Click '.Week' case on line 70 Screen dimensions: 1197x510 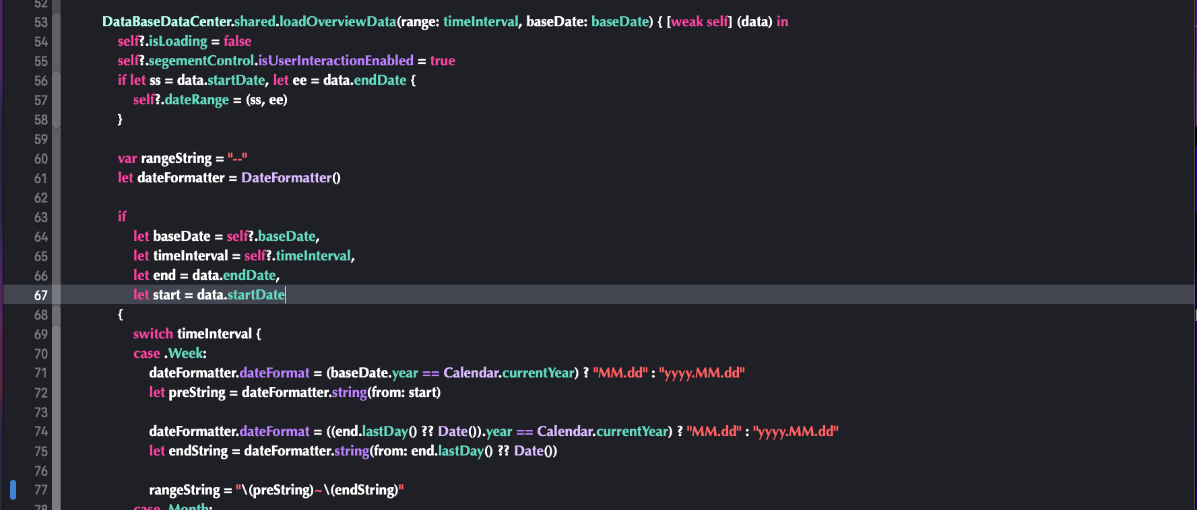click(184, 353)
